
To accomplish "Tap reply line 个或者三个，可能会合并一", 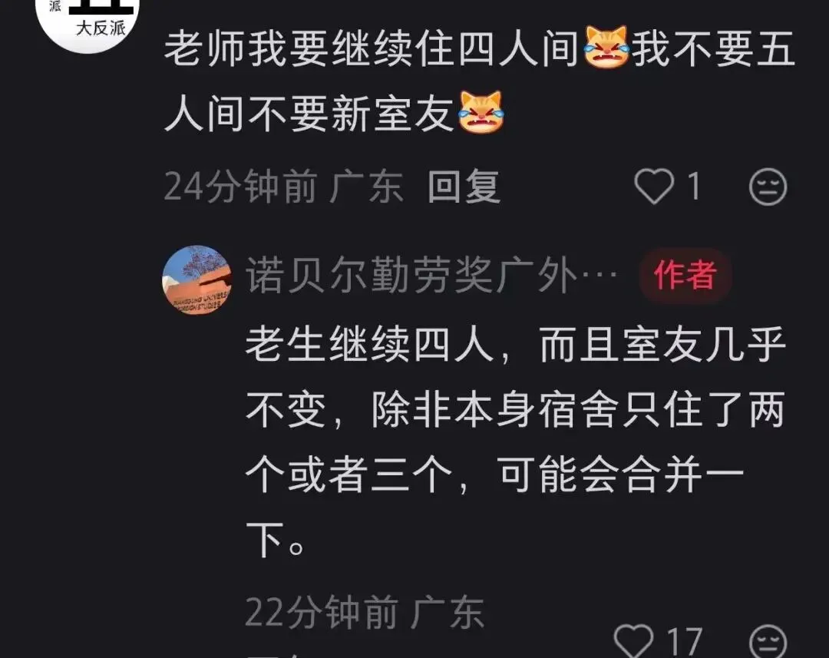I will click(495, 474).
